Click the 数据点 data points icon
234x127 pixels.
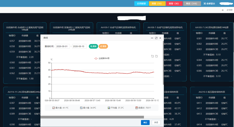[137, 108]
